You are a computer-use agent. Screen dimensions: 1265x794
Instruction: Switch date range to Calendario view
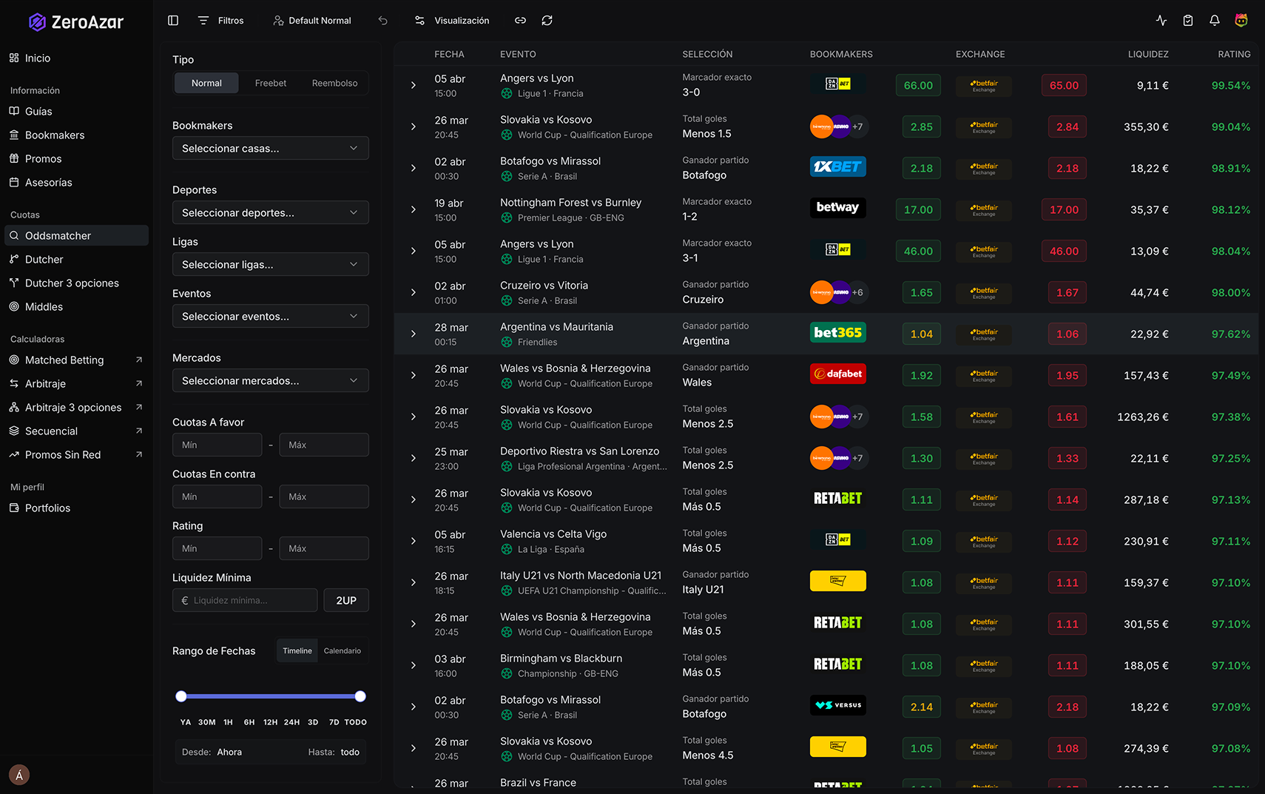click(342, 651)
